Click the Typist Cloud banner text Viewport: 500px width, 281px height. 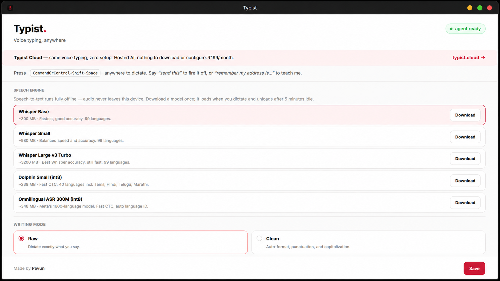(x=124, y=58)
